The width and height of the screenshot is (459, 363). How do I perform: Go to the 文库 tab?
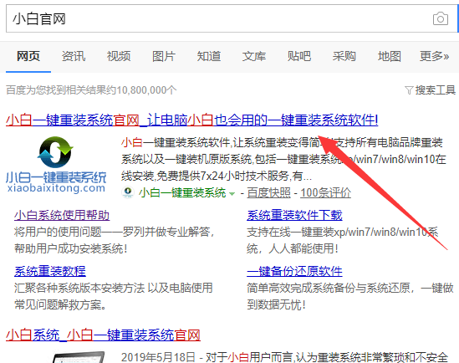[254, 56]
